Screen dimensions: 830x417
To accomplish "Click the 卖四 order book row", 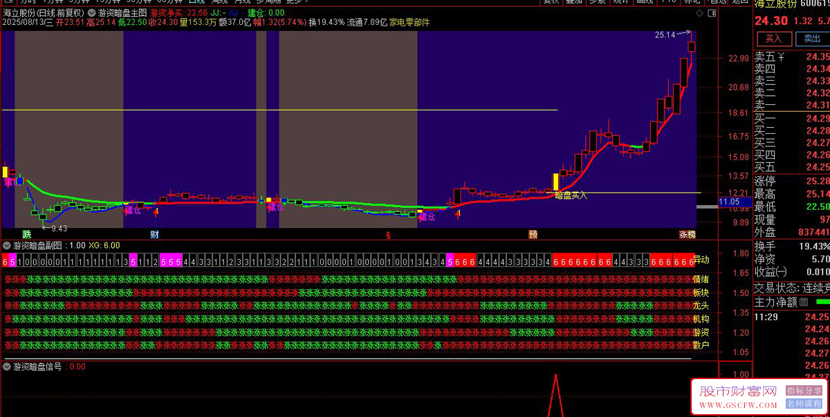I will [x=791, y=68].
